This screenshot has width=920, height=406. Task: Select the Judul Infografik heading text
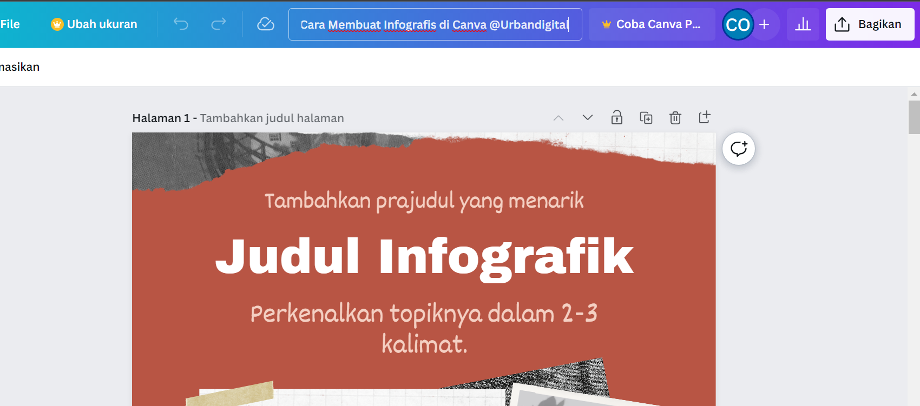click(424, 256)
